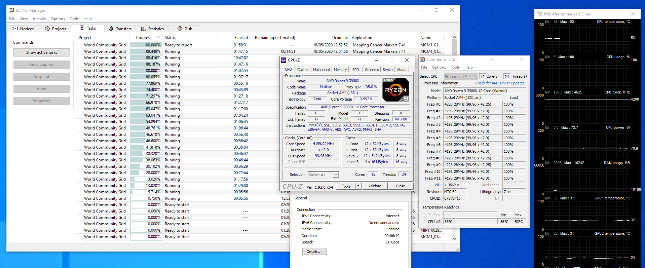Click the Suspend button in Commands
Viewport: 645px width, 268px height.
pos(42,77)
